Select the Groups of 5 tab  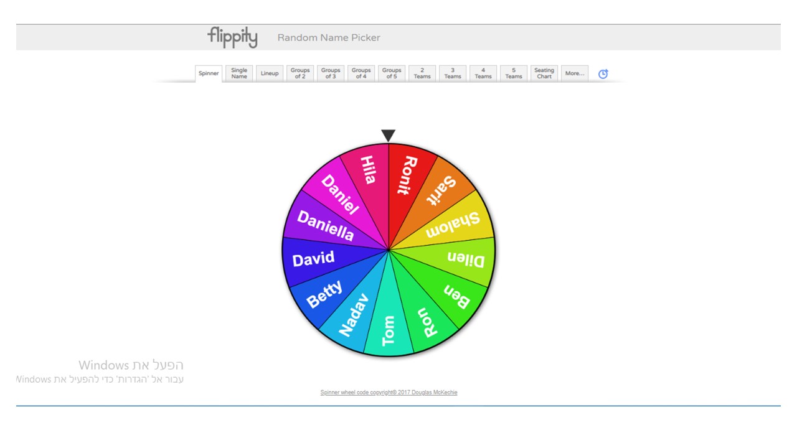pos(391,73)
